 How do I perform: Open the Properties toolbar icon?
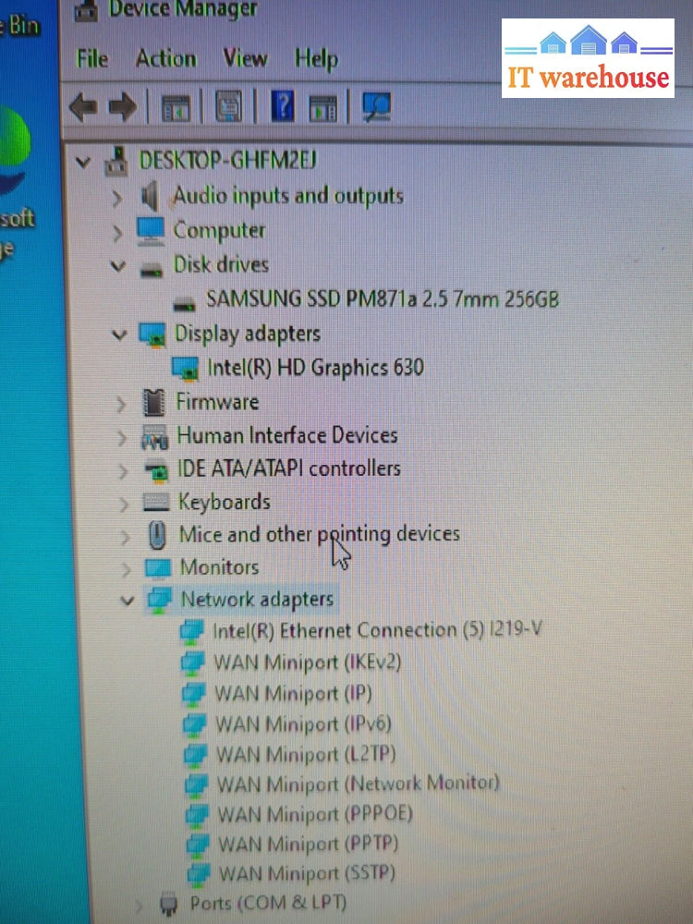(x=229, y=108)
